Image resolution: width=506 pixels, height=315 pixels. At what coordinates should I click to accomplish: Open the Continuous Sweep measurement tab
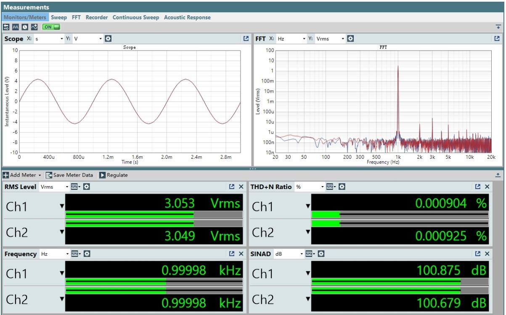[136, 18]
